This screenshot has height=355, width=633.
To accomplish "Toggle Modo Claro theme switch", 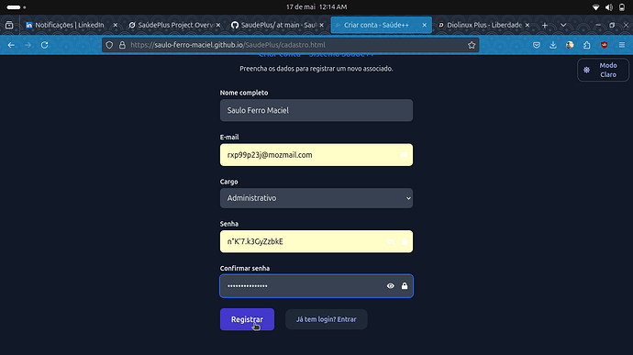I will (603, 70).
